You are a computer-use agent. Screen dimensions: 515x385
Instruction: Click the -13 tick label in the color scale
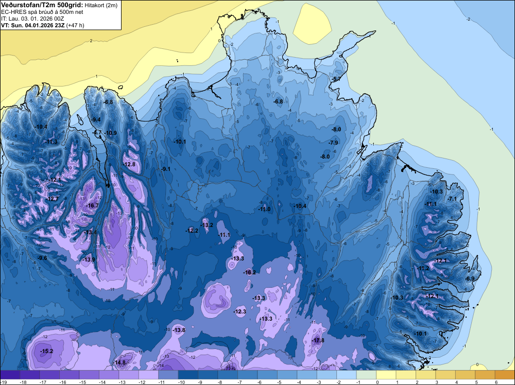click(x=122, y=382)
